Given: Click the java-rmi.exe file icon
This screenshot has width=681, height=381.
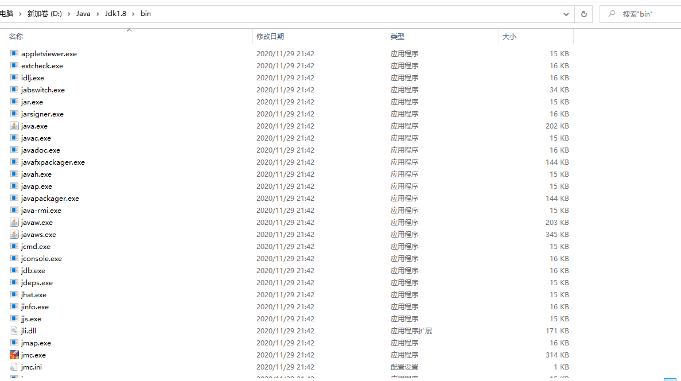Looking at the screenshot, I should (x=14, y=210).
